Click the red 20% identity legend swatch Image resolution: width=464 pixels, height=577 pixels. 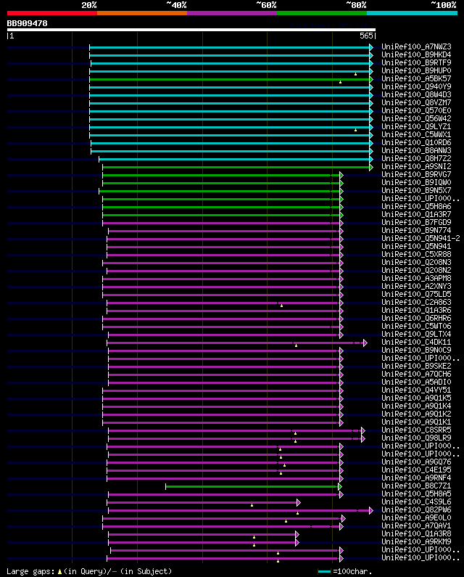[52, 13]
